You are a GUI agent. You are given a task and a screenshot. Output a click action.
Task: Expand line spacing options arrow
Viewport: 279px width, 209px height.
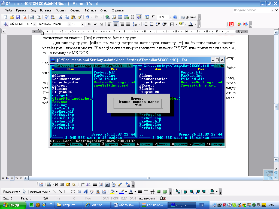tap(139, 24)
